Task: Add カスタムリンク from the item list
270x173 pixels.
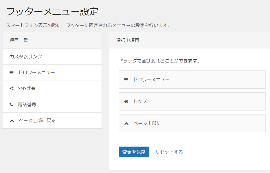Action: coord(26,57)
